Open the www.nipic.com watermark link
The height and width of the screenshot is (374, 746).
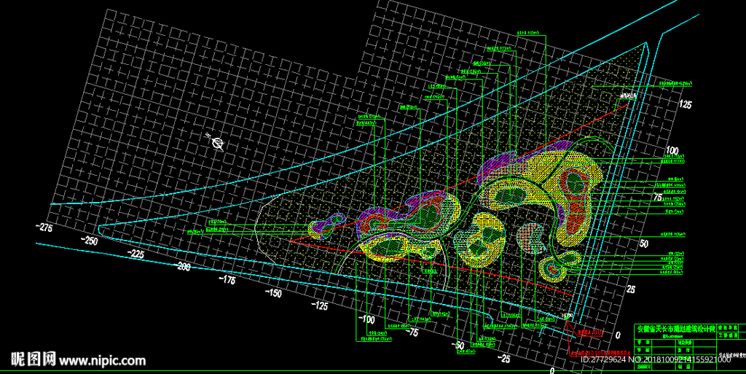102,361
